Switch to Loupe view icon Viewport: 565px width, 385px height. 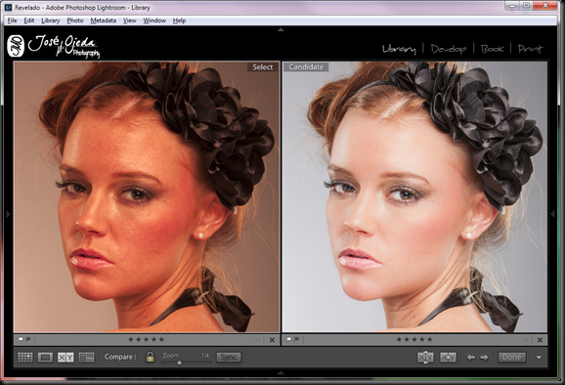45,358
